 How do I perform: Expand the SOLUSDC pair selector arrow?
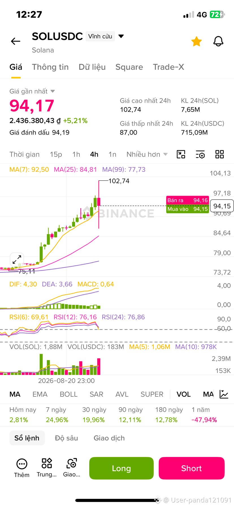point(121,36)
